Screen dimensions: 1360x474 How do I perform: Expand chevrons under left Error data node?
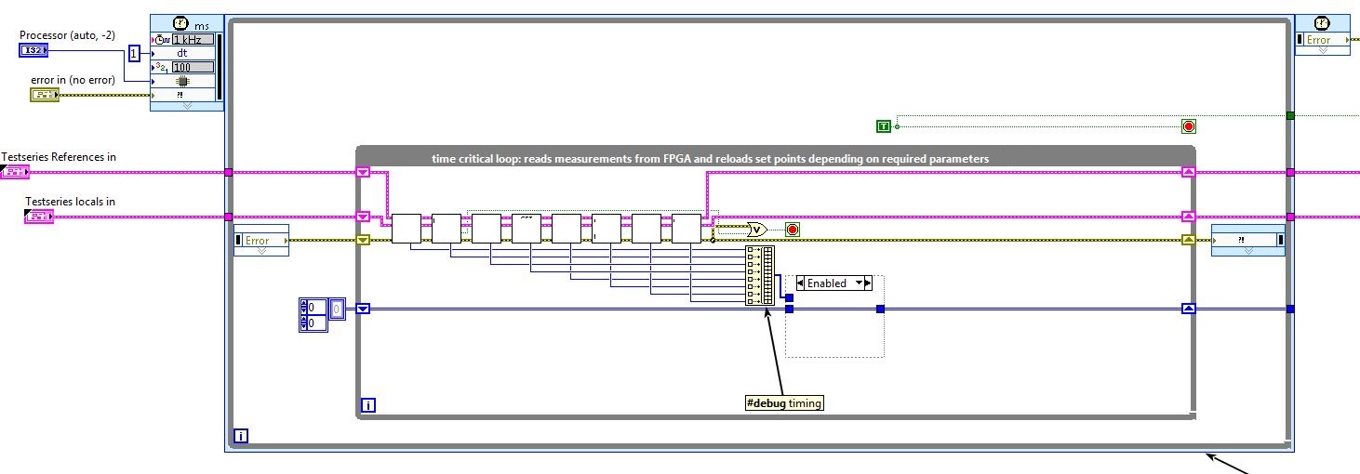261,251
